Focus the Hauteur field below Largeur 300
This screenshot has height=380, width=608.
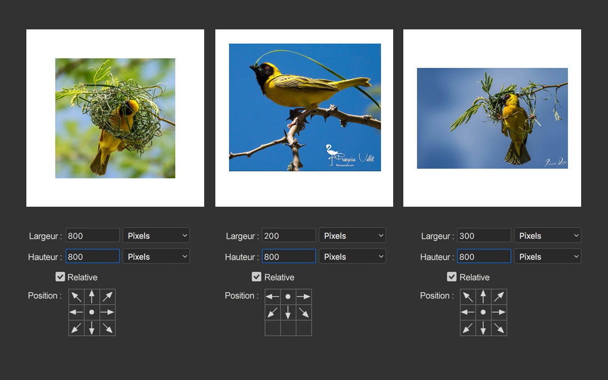pos(484,257)
